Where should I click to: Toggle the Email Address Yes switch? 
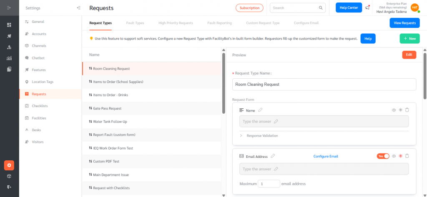[383, 156]
